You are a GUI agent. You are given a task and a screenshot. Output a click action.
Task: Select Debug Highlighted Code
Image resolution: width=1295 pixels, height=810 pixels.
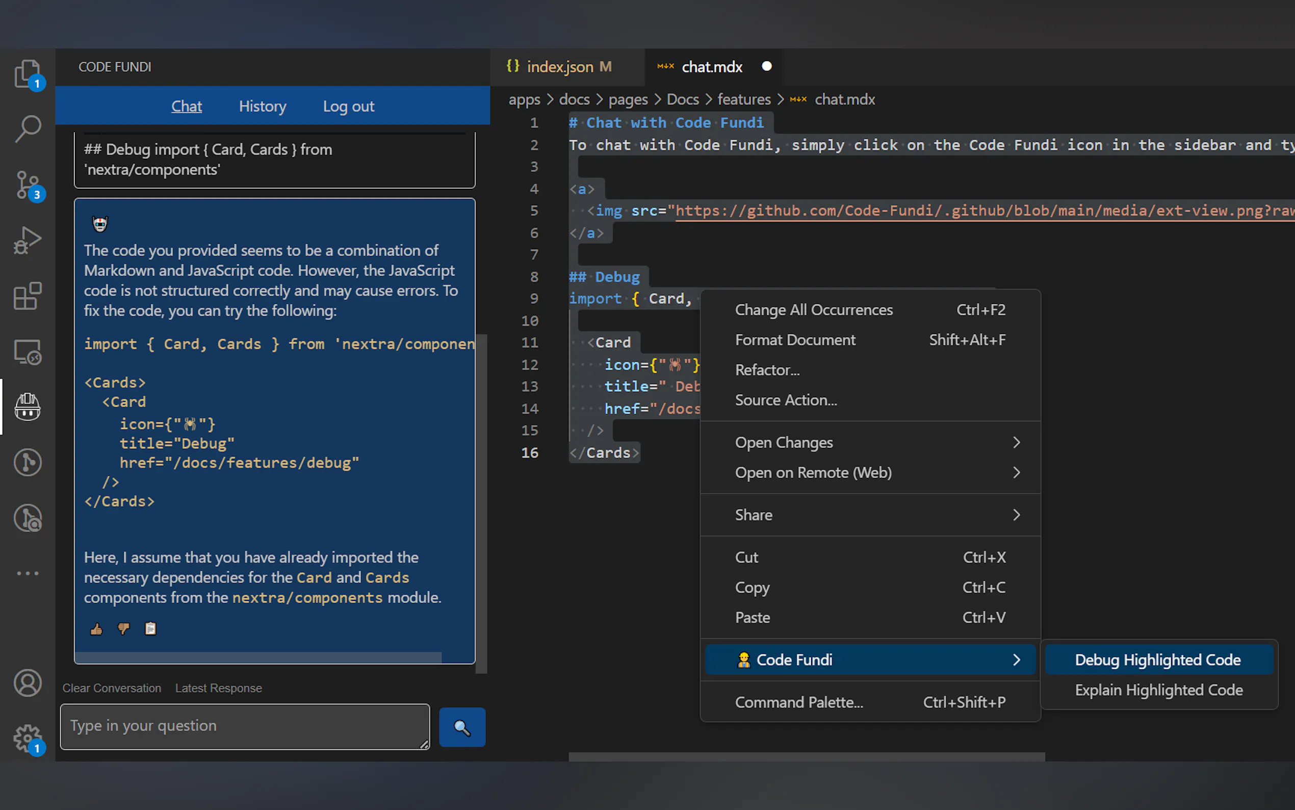pos(1158,660)
